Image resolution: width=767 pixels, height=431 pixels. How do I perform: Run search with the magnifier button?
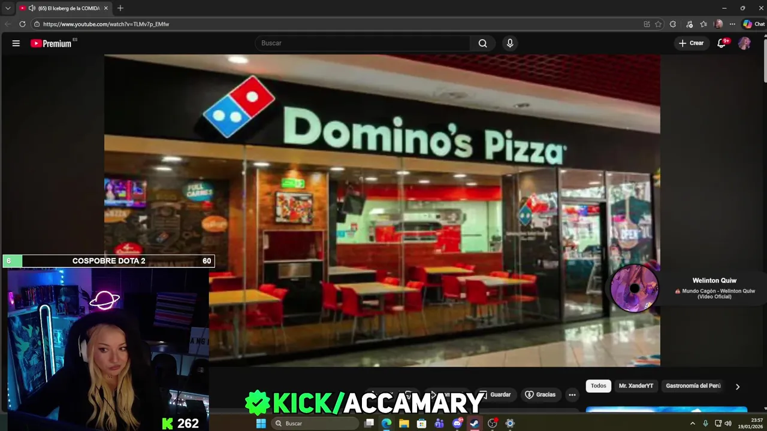coord(482,43)
